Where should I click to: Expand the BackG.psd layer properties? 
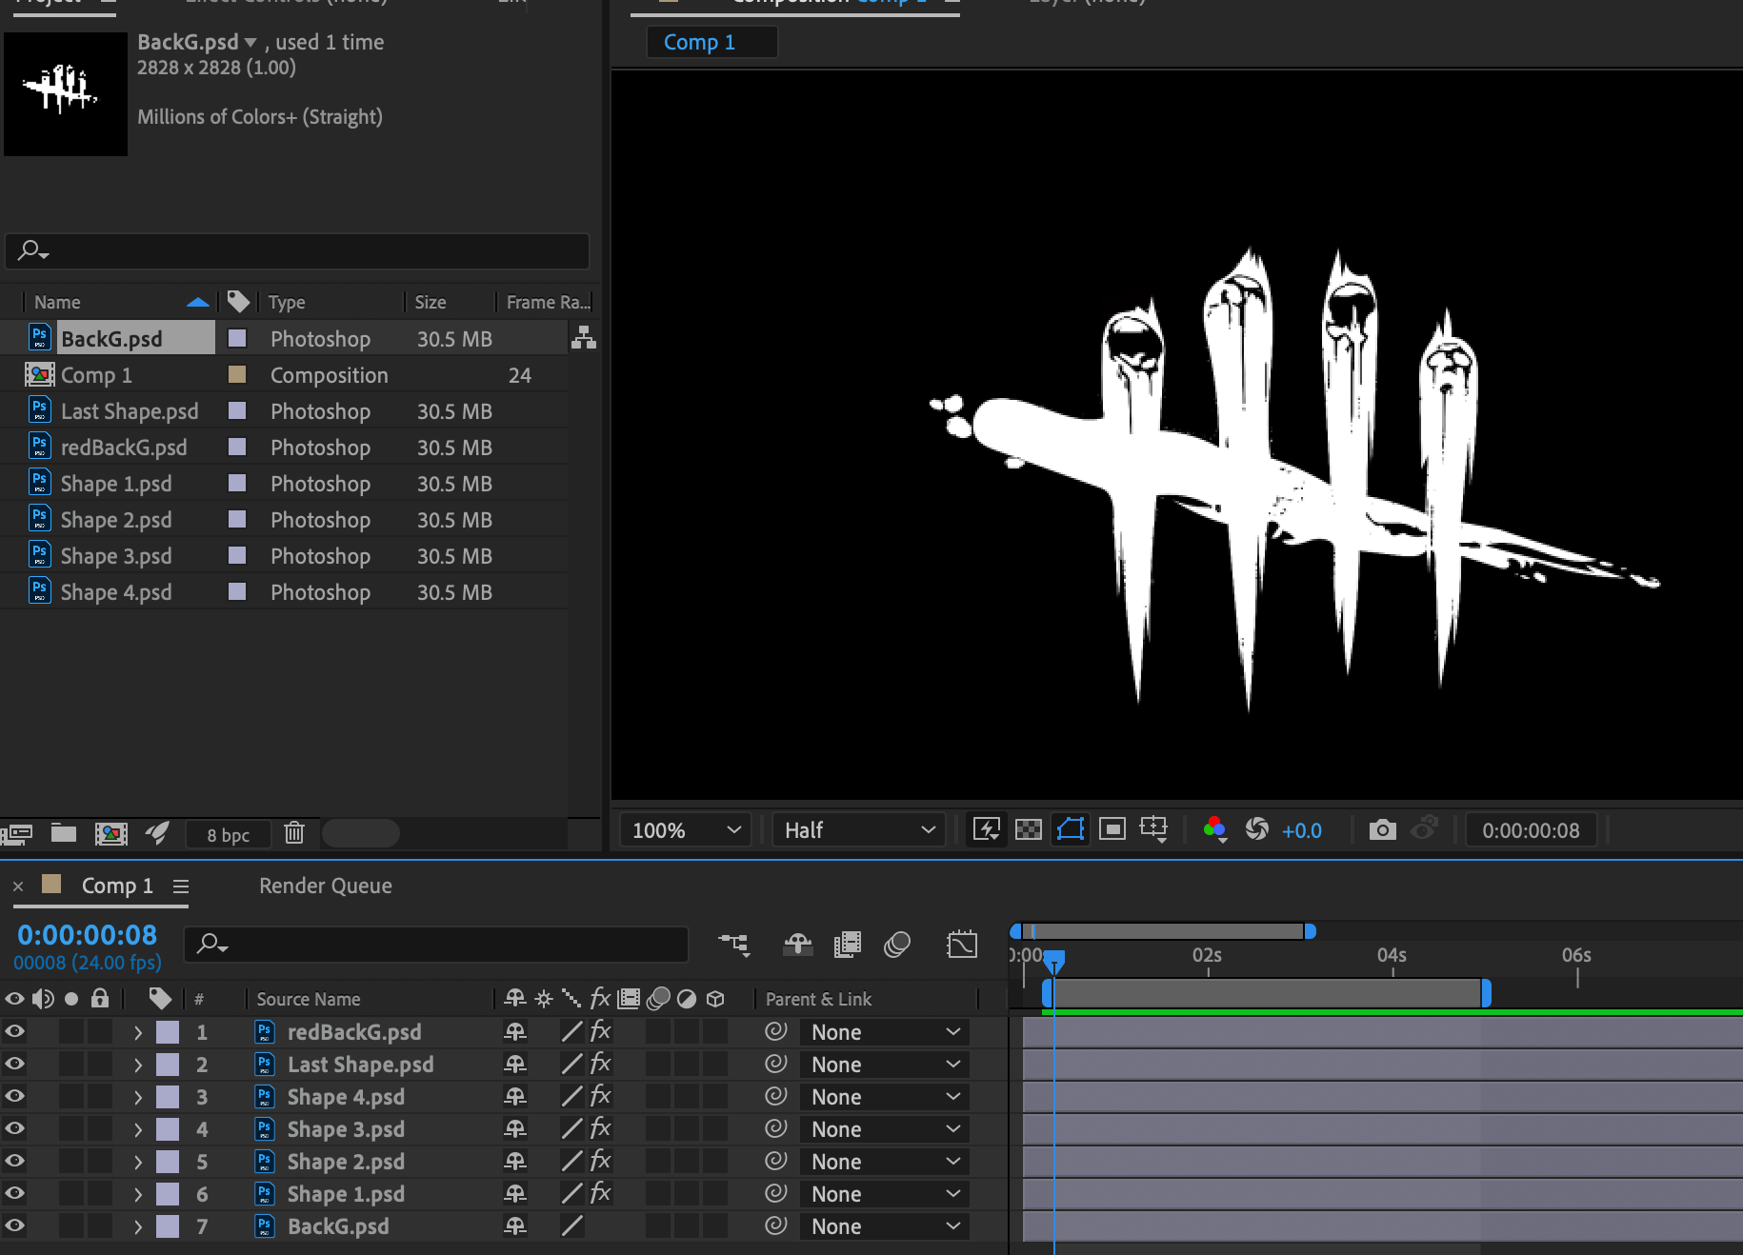138,1226
